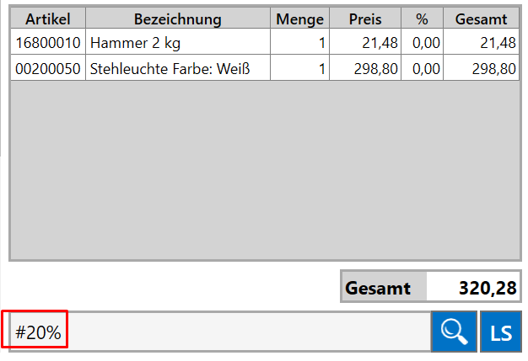This screenshot has width=528, height=361.
Task: Select the Artikel column header
Action: (48, 19)
